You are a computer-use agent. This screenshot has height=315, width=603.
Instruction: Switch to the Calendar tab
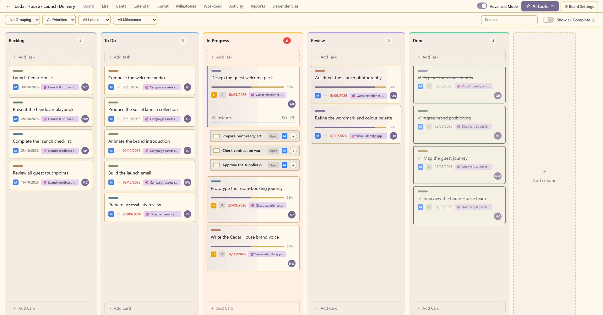pos(142,6)
